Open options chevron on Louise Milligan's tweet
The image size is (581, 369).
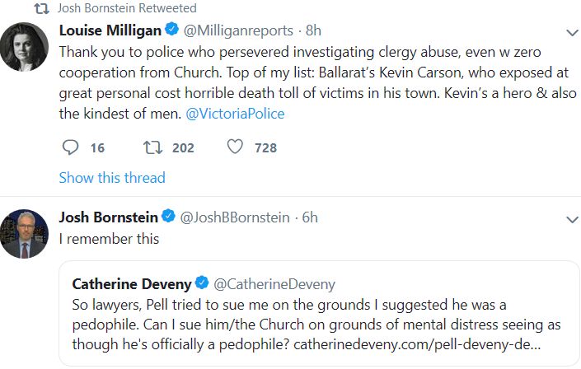click(x=571, y=33)
